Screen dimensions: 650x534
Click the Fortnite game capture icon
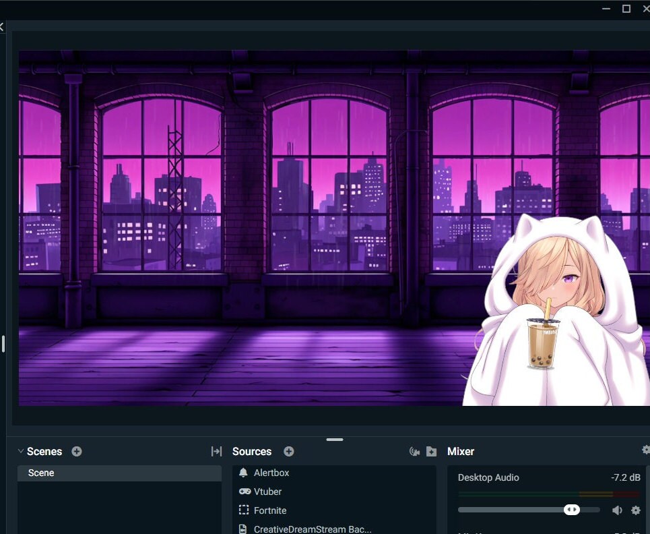[x=244, y=510]
